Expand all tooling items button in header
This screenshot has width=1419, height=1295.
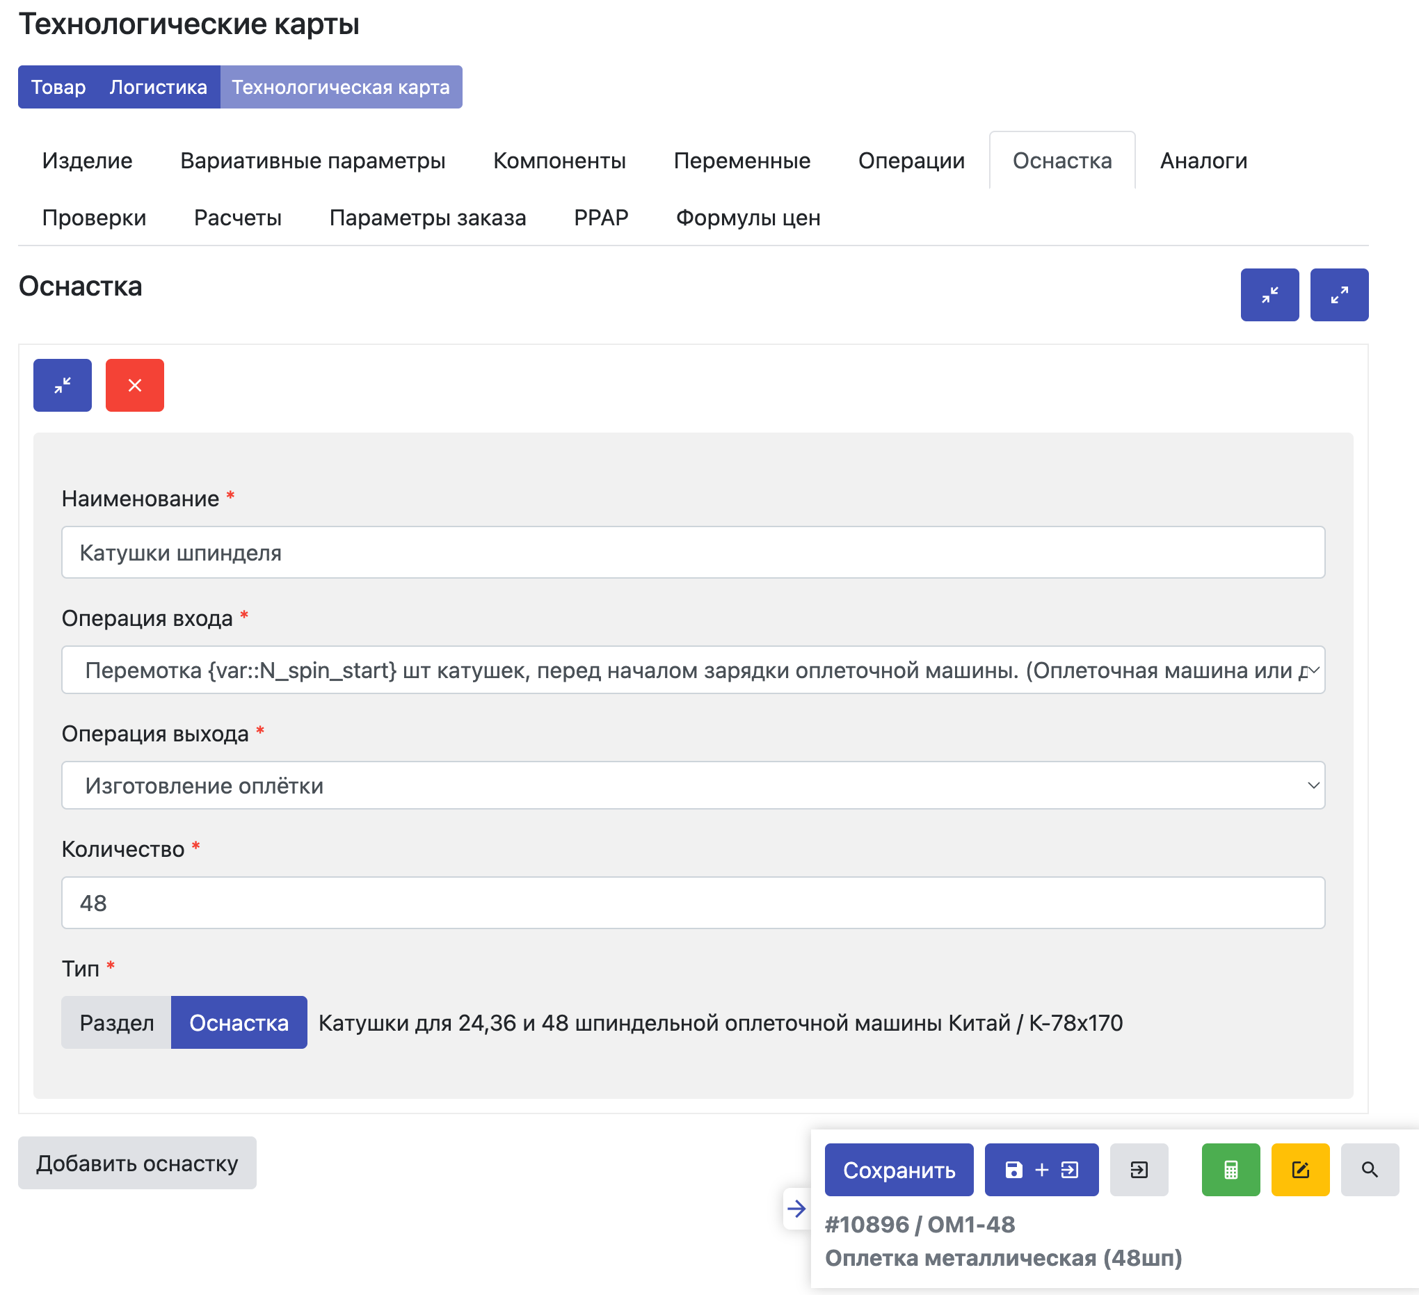coord(1339,295)
